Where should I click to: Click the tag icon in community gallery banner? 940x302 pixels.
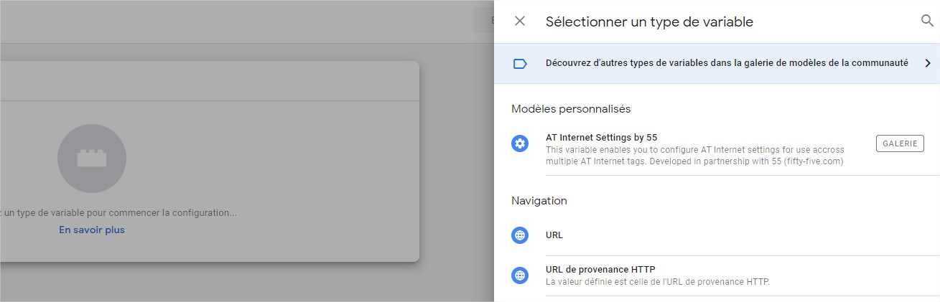pyautogui.click(x=520, y=64)
